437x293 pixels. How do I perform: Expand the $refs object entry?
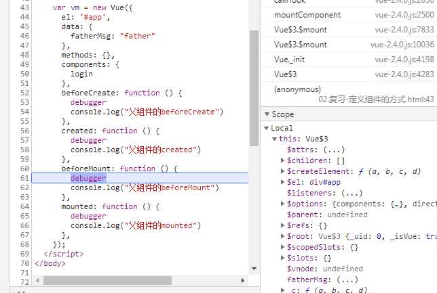[282, 225]
